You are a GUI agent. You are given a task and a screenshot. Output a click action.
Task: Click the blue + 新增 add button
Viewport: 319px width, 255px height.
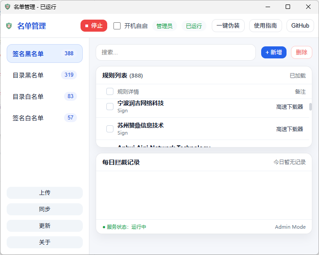coord(274,52)
